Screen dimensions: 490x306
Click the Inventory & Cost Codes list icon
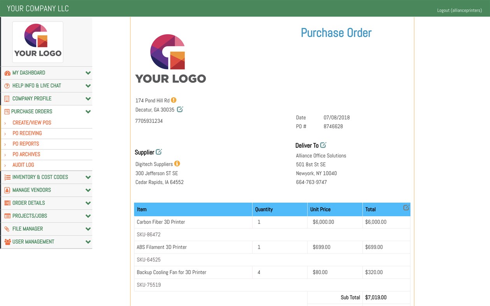click(7, 177)
